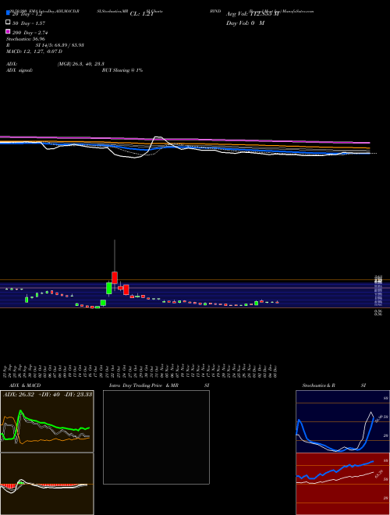
Task: Open the MACD histogram chart panel
Action: [47, 484]
